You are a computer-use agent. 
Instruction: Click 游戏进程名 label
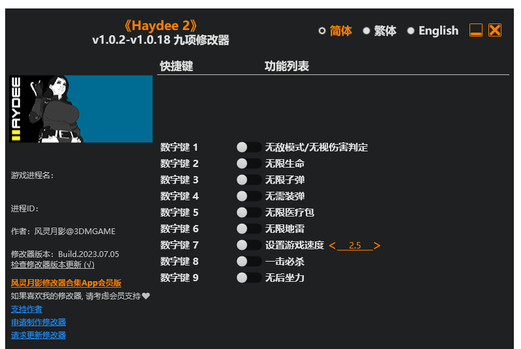32,175
